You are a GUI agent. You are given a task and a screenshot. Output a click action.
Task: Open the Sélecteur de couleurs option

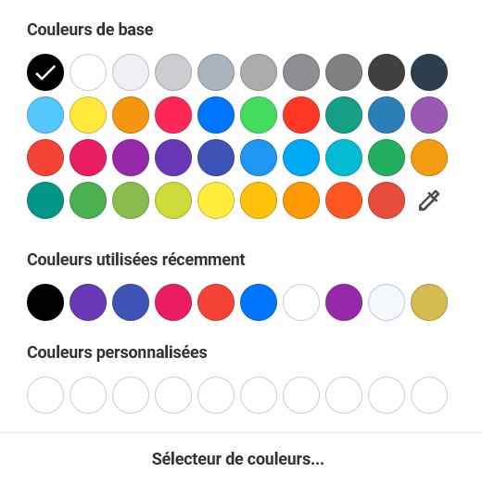point(238,459)
